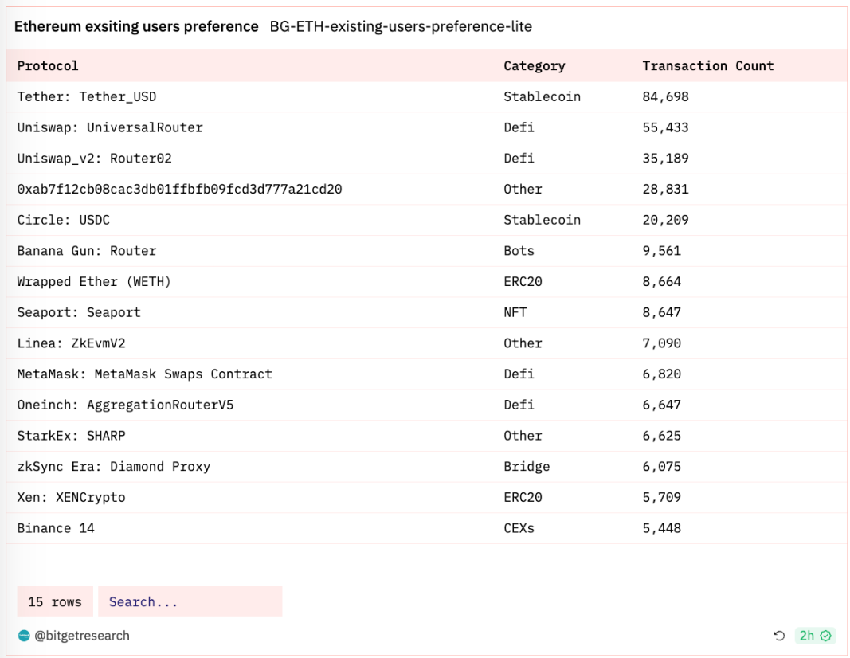Click the bitgetresearch avatar icon
The image size is (850, 658).
coord(24,636)
